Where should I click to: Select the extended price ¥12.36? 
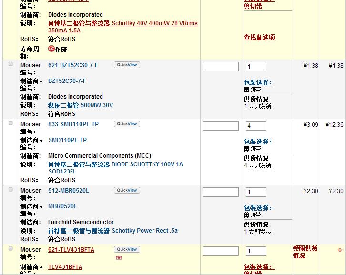click(334, 125)
